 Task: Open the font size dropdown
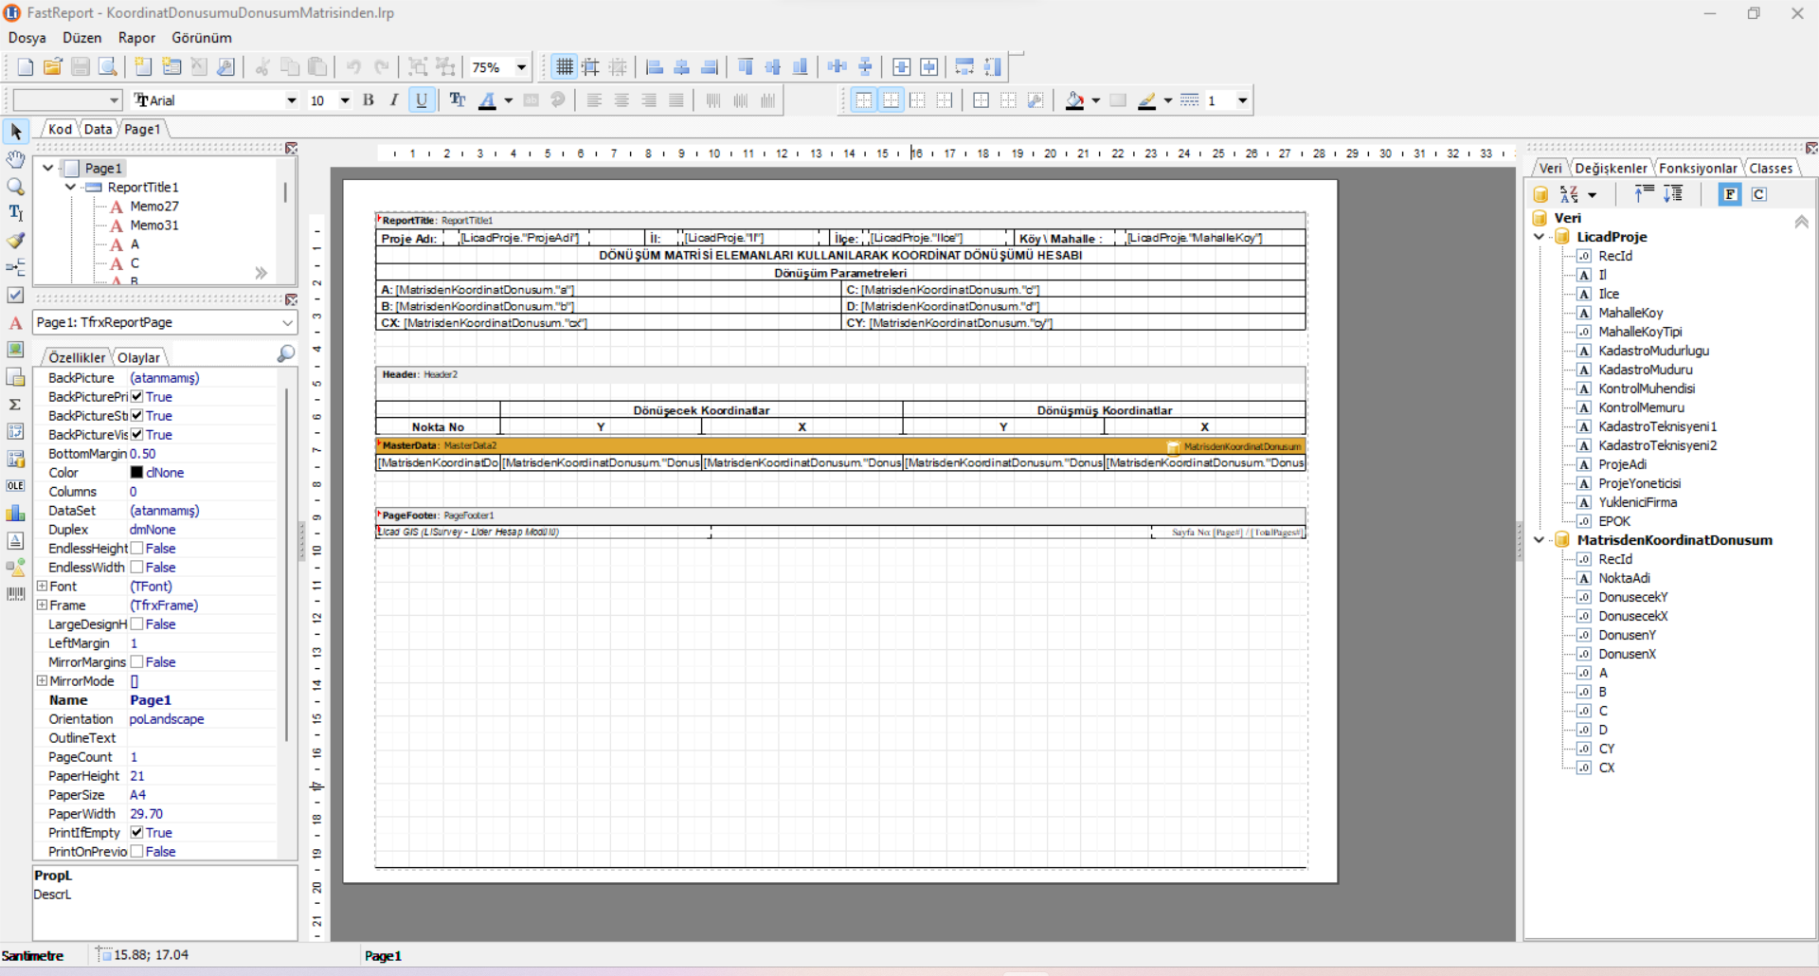345,100
